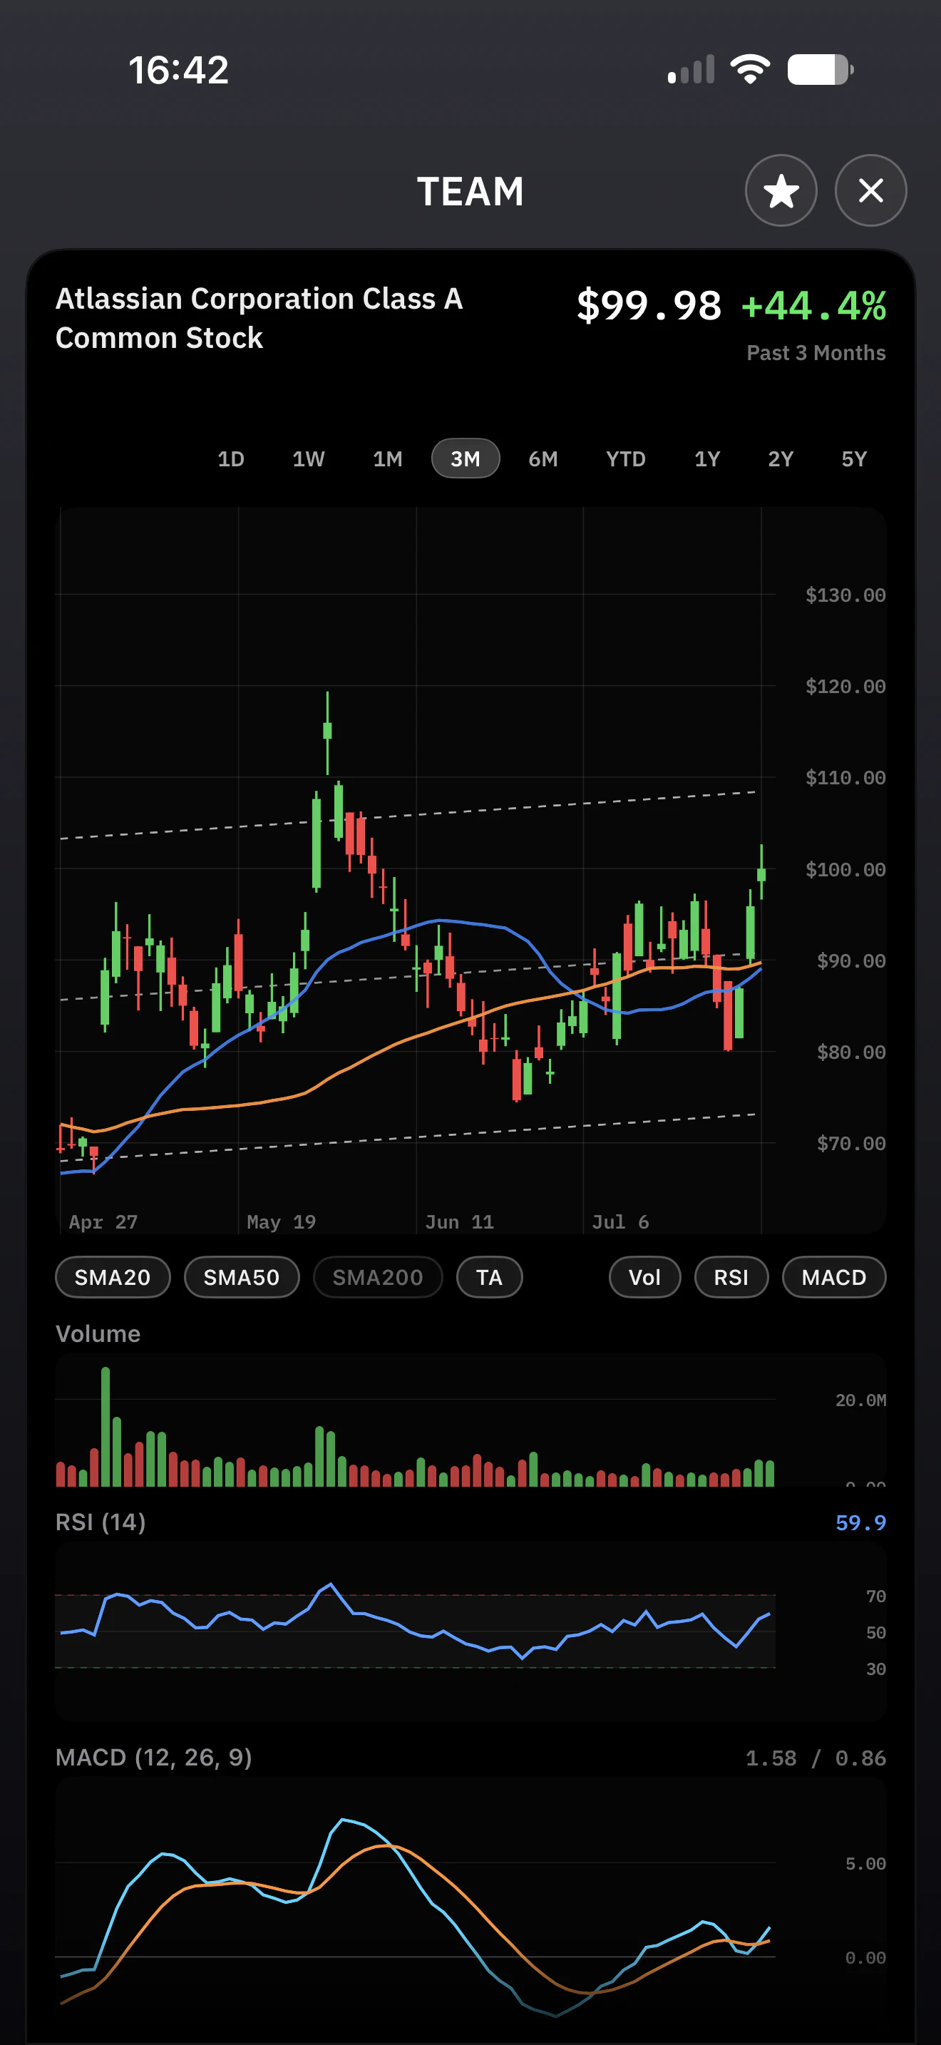Switch chart to 6M range
Image resolution: width=941 pixels, height=2045 pixels.
click(x=543, y=459)
